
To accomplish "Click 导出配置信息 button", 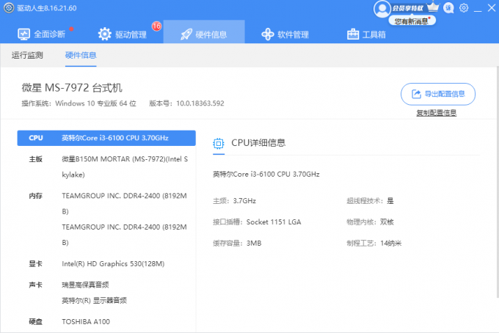I will pos(438,94).
